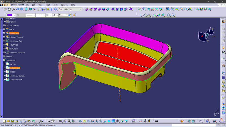Select the Point creation tool

[x=140, y=15]
